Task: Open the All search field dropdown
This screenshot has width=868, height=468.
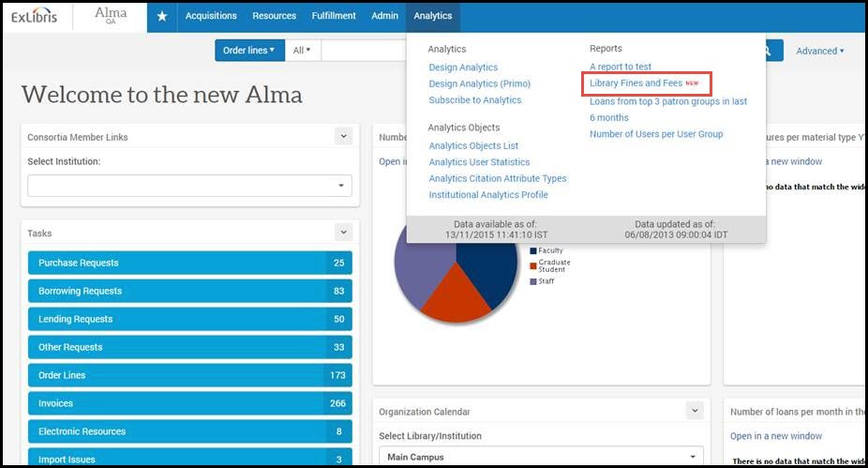Action: click(x=302, y=51)
